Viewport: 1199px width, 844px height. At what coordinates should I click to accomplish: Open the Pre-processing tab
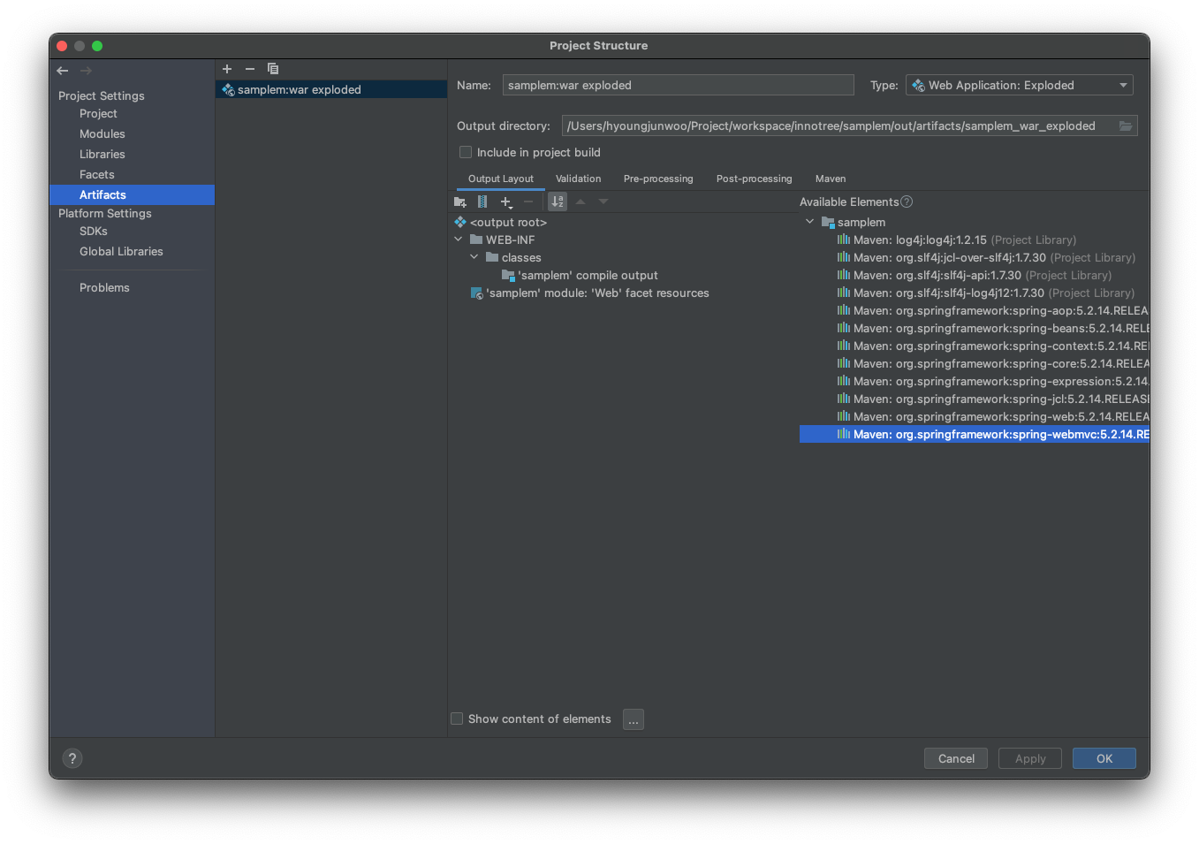(658, 179)
